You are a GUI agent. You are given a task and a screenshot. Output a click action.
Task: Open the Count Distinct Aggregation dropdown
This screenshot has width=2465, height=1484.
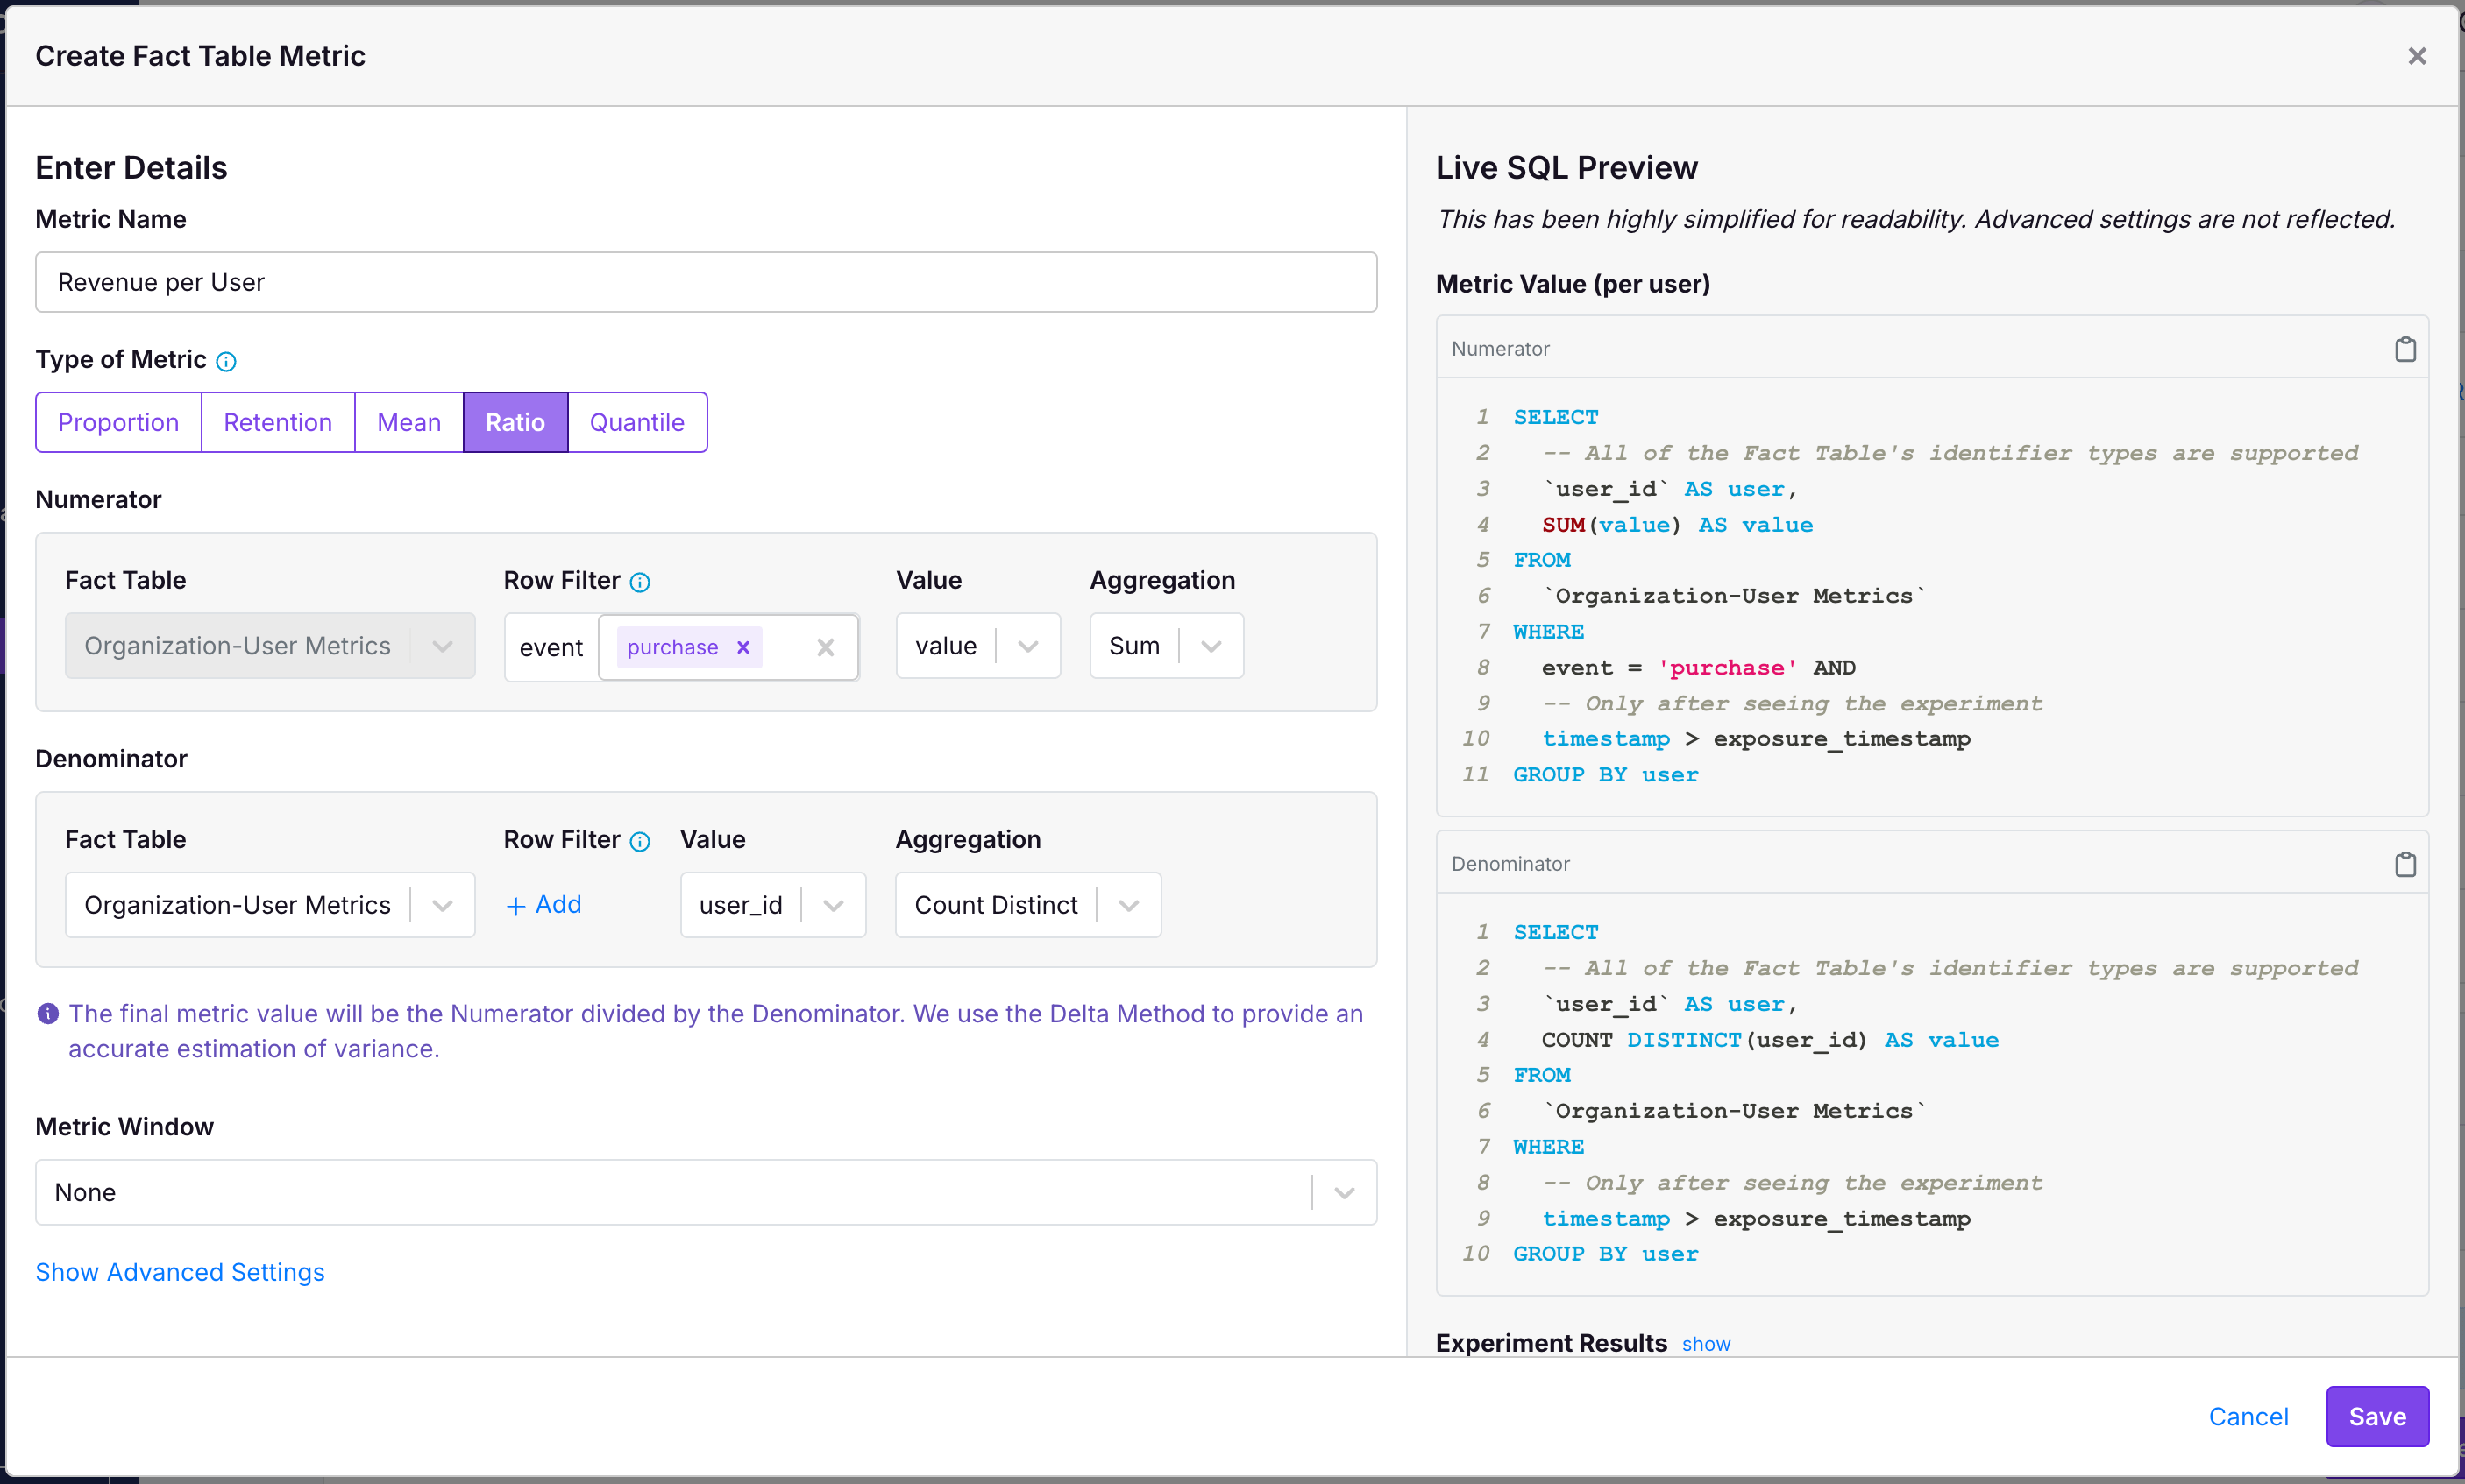(1028, 905)
